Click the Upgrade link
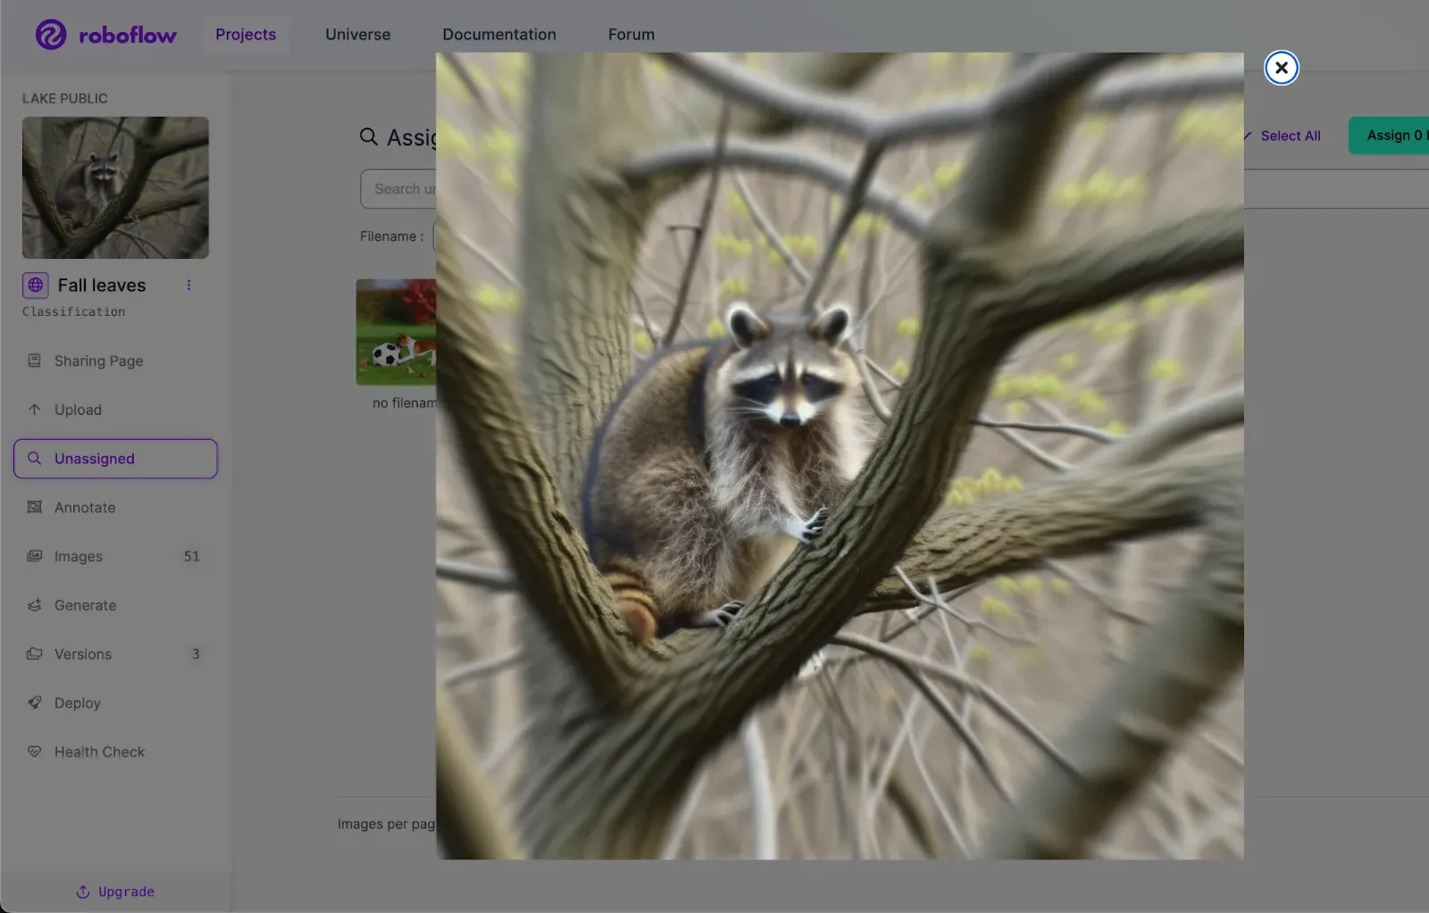Screen dimensions: 1429x913 pos(115,892)
